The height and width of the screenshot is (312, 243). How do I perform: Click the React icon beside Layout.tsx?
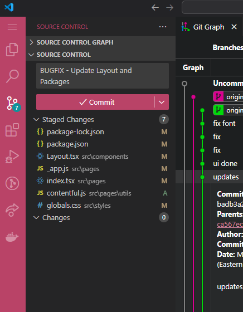pos(40,157)
